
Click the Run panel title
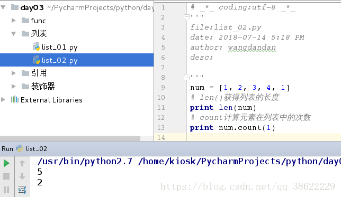7,148
